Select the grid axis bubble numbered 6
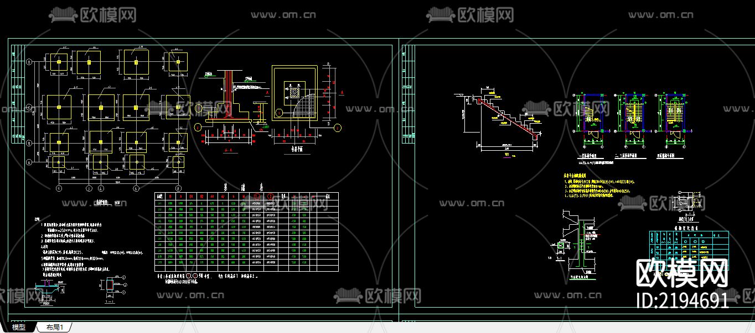 pyautogui.click(x=136, y=188)
